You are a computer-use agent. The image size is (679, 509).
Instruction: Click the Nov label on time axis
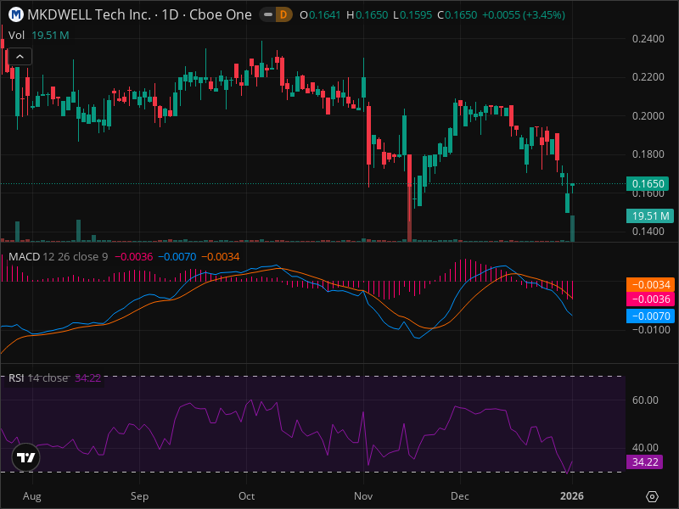point(363,496)
